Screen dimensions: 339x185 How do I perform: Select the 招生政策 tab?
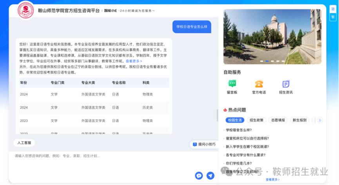(x=257, y=120)
